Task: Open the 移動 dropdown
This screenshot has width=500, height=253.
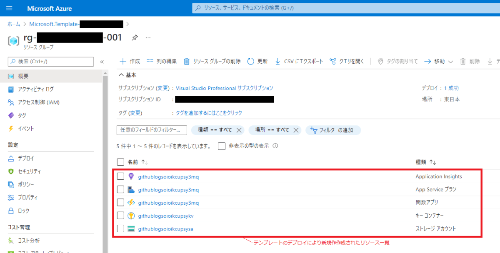Action: (439, 61)
